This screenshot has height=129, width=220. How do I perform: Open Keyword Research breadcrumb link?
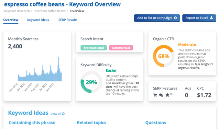coord(17,11)
